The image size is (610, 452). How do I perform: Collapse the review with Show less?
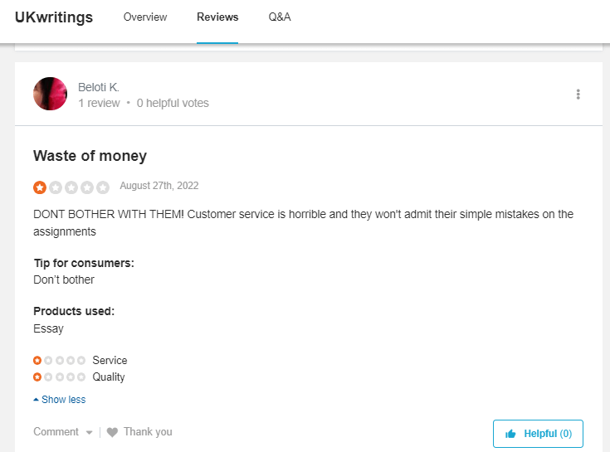tap(60, 400)
